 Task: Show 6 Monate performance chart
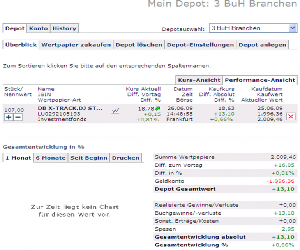[x=51, y=158]
